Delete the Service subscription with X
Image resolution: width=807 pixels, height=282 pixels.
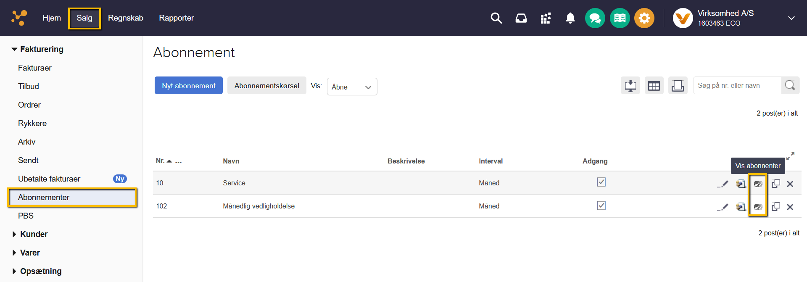tap(790, 184)
